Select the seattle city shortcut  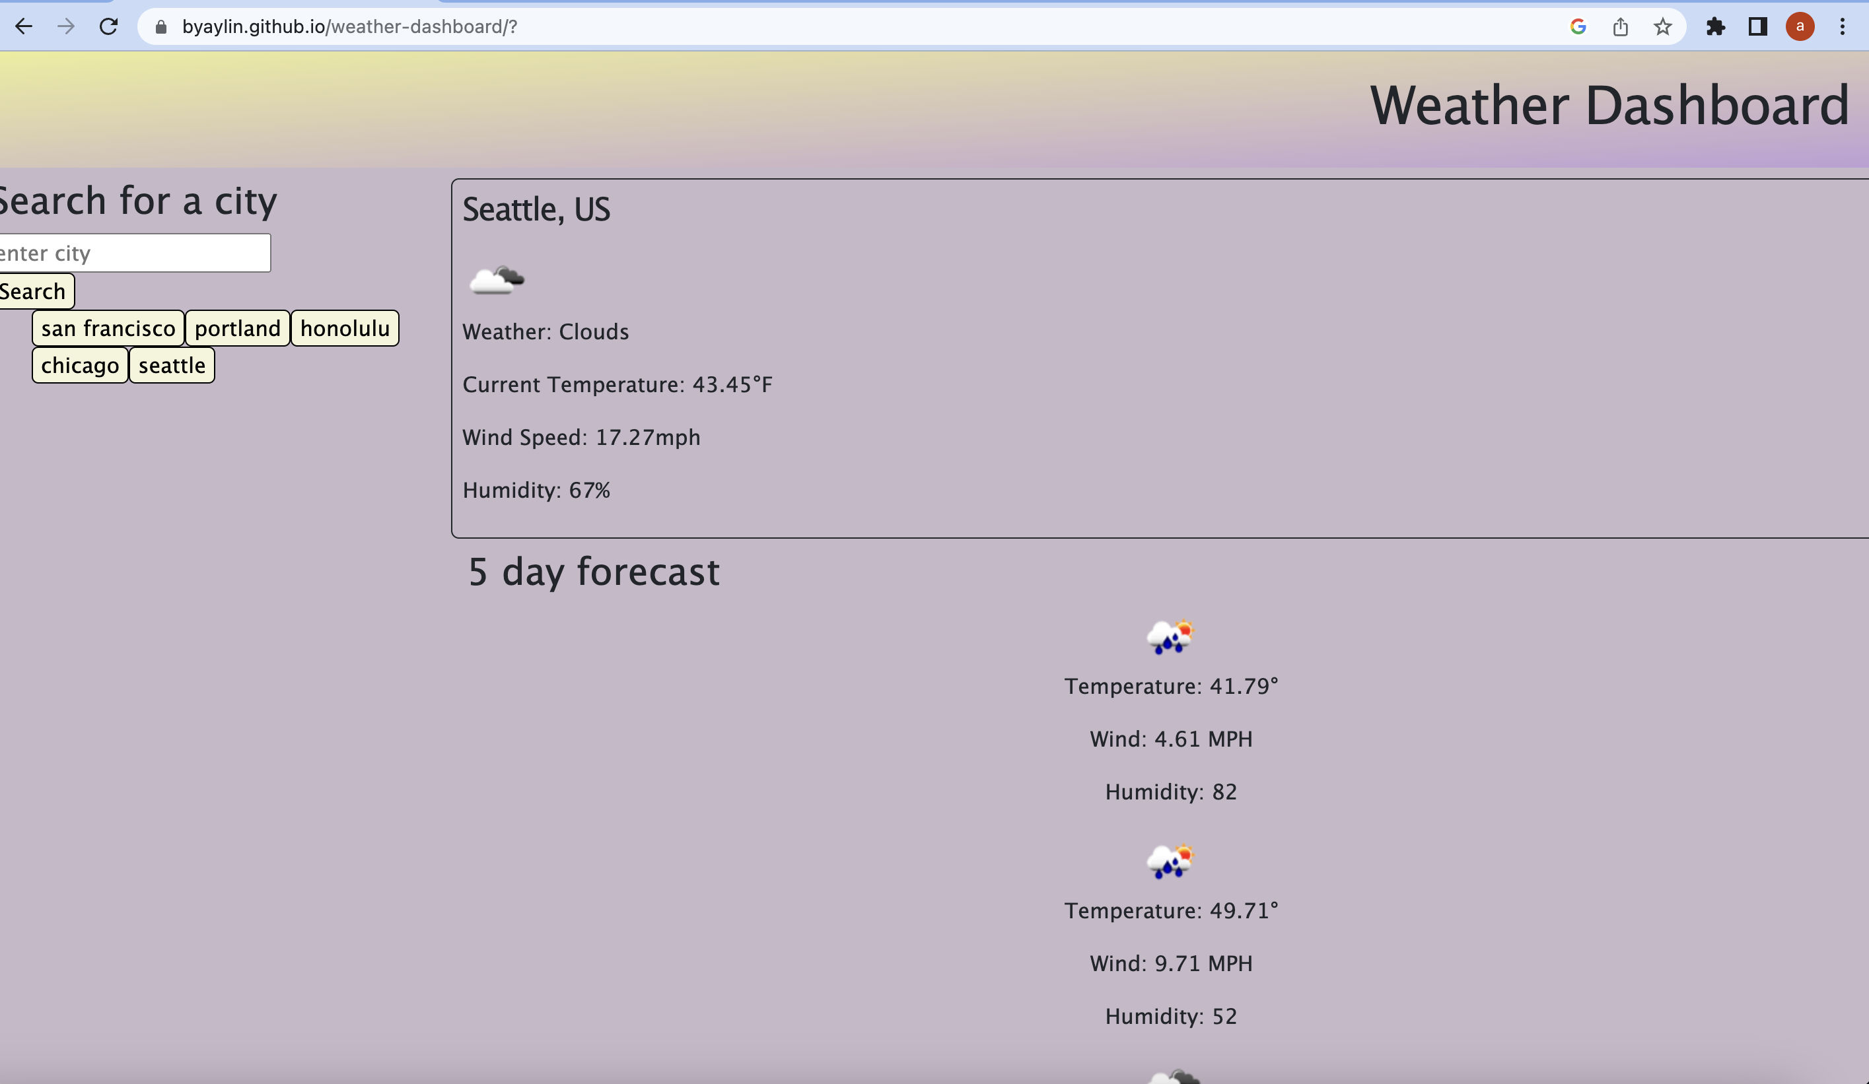(171, 365)
